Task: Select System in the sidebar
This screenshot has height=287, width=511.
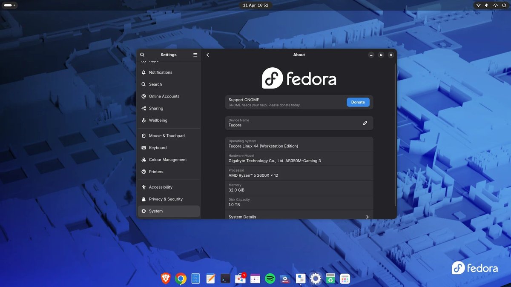Action: 169,211
